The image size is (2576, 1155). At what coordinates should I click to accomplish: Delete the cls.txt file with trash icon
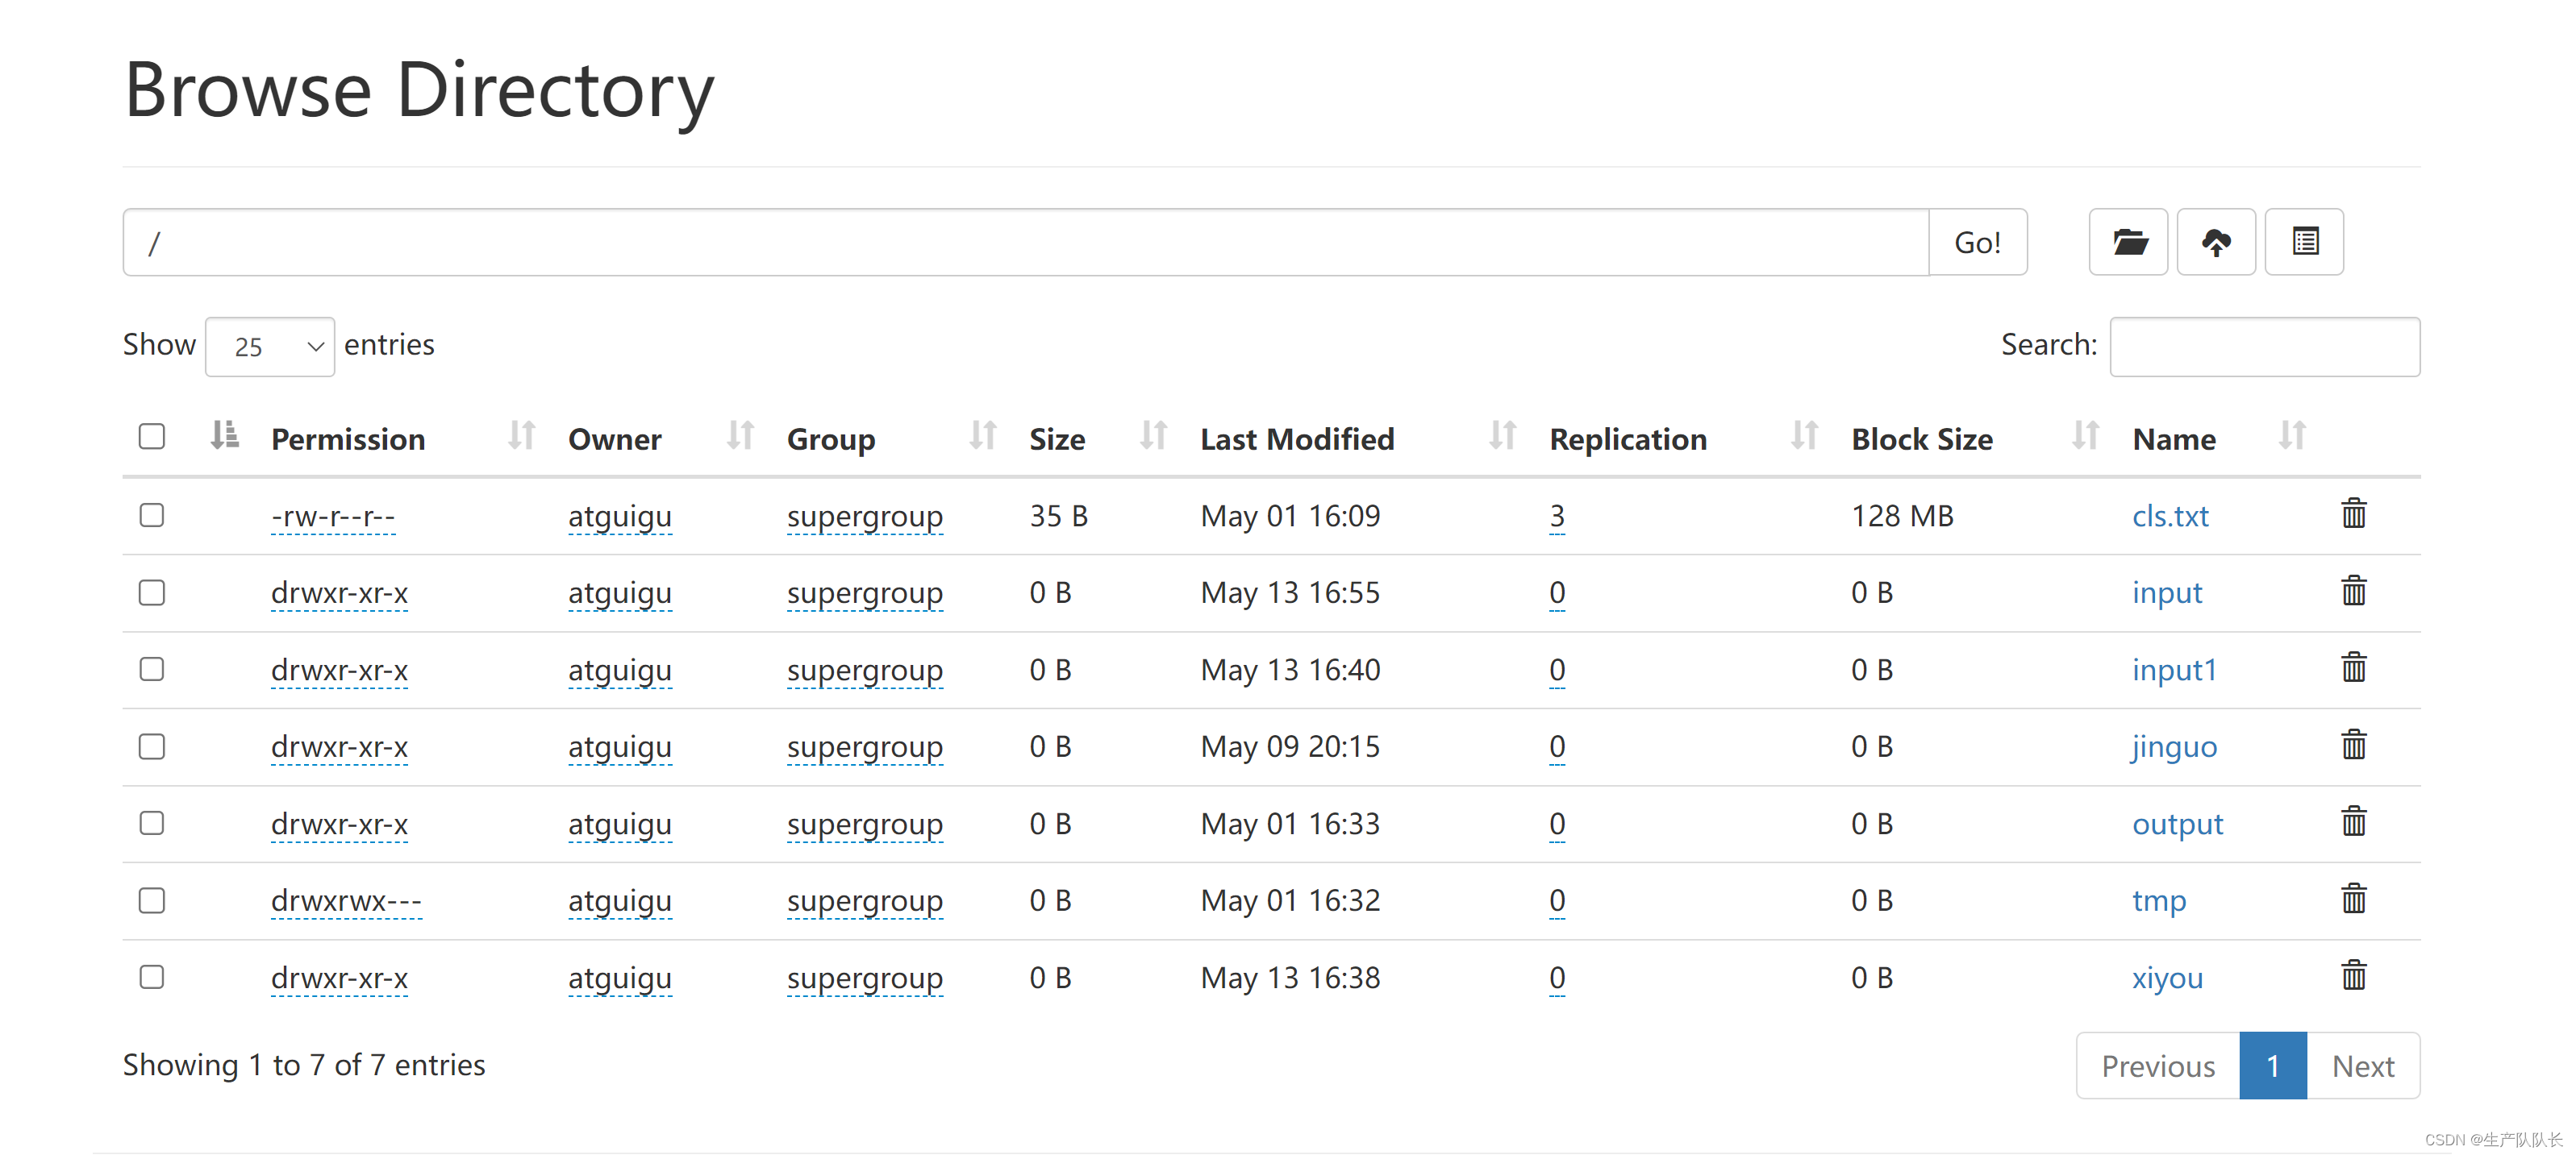pyautogui.click(x=2353, y=513)
